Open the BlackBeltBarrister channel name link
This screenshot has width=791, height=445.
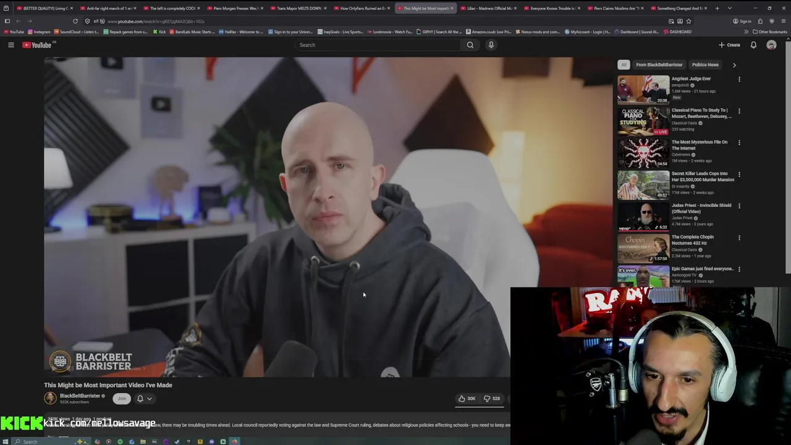pos(80,396)
